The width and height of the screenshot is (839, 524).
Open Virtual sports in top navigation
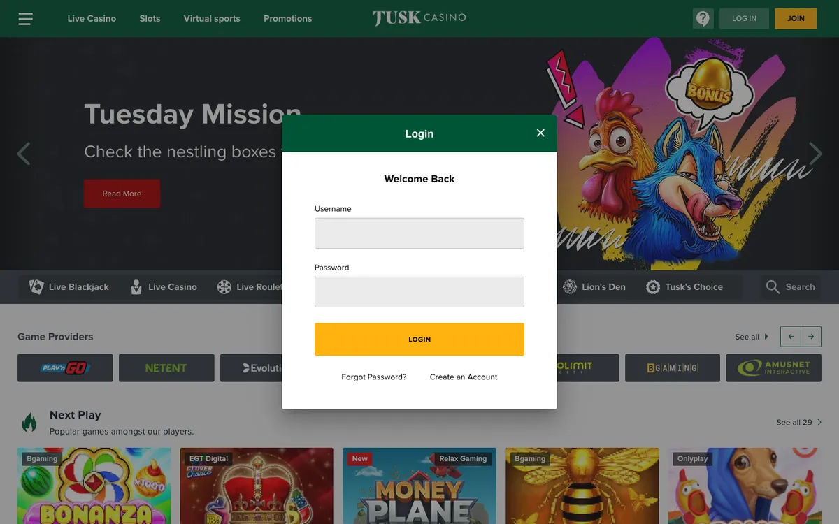[x=212, y=18]
